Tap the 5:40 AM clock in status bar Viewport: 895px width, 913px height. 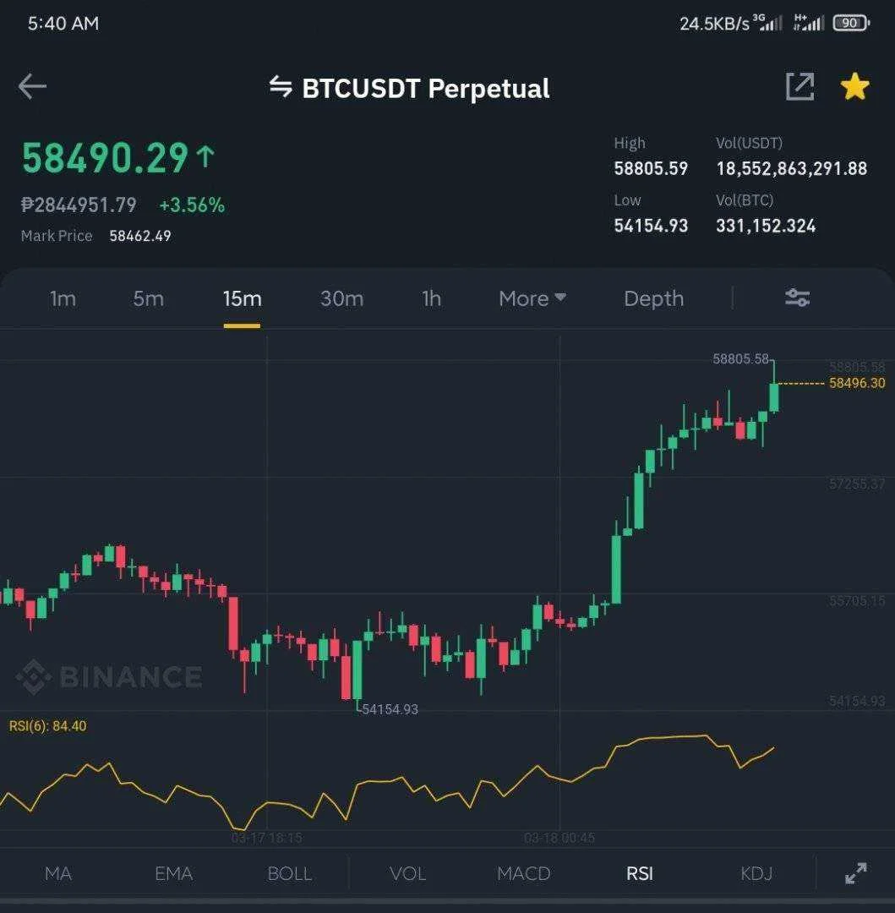click(x=63, y=24)
